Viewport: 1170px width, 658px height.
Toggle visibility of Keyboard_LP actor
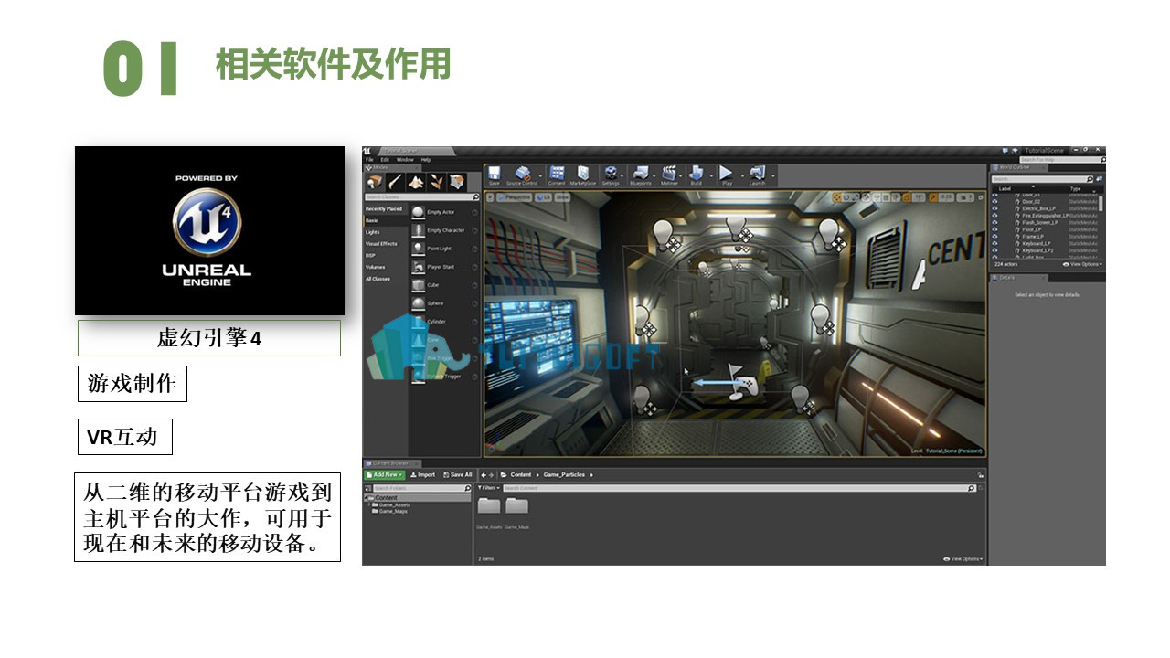[995, 243]
